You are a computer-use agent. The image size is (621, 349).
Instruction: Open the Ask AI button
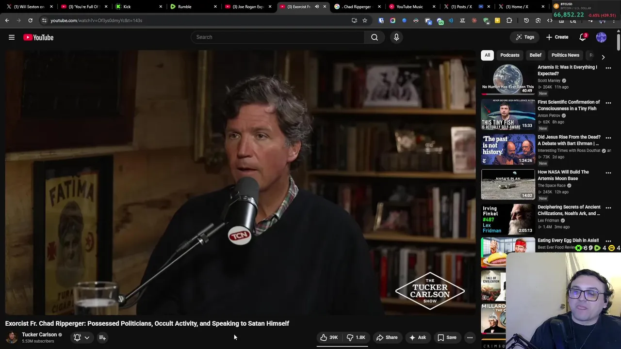click(x=417, y=337)
